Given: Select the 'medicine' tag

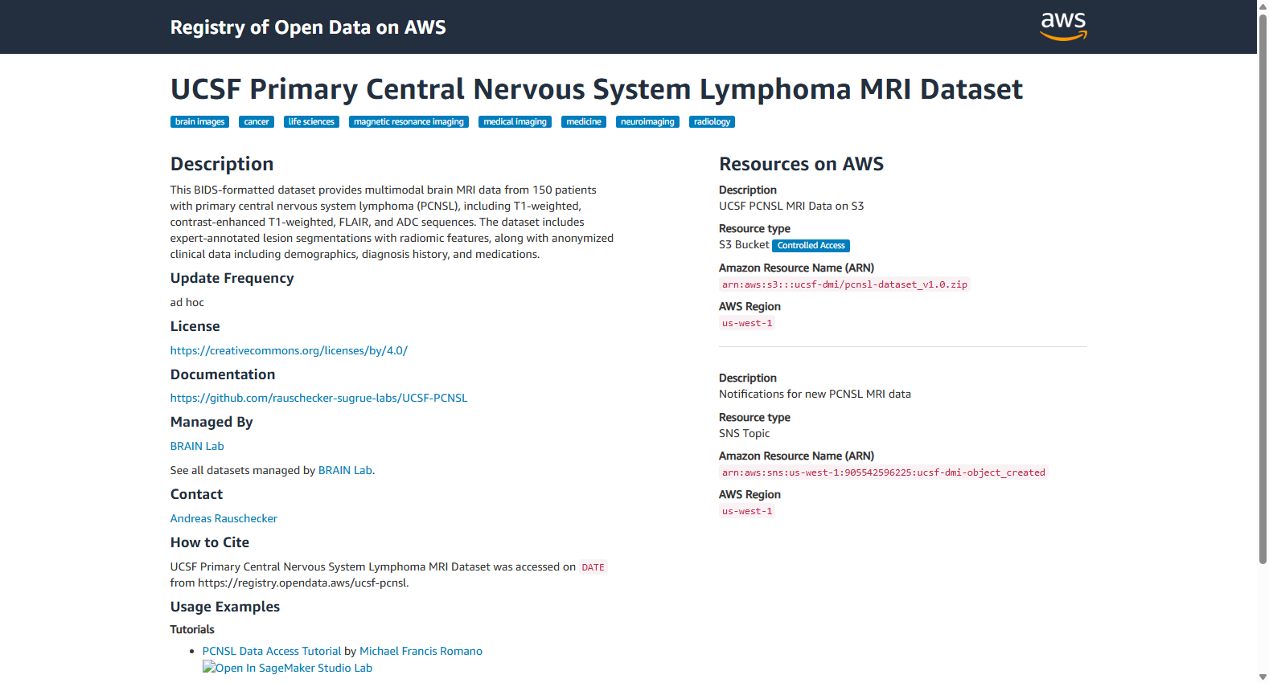Looking at the screenshot, I should tap(584, 122).
